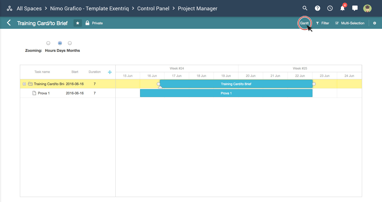The image size is (382, 202).
Task: Click the Task name column header
Action: click(x=42, y=72)
